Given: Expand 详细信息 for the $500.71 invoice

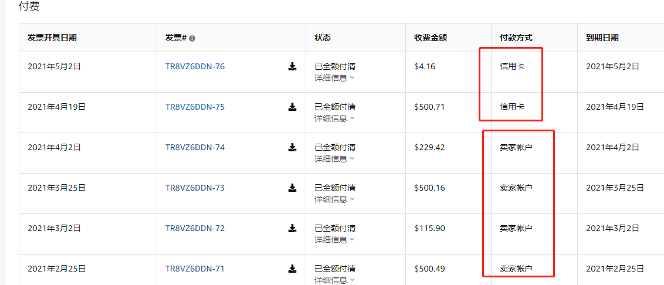Looking at the screenshot, I should (x=334, y=118).
